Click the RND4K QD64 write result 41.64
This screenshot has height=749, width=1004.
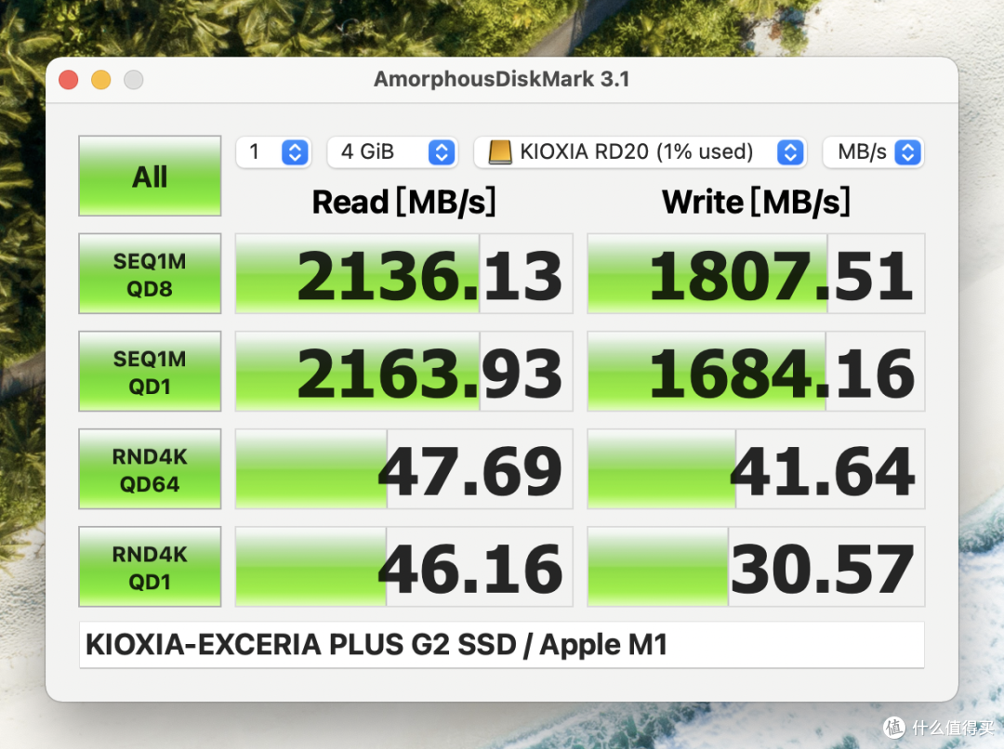click(x=756, y=469)
